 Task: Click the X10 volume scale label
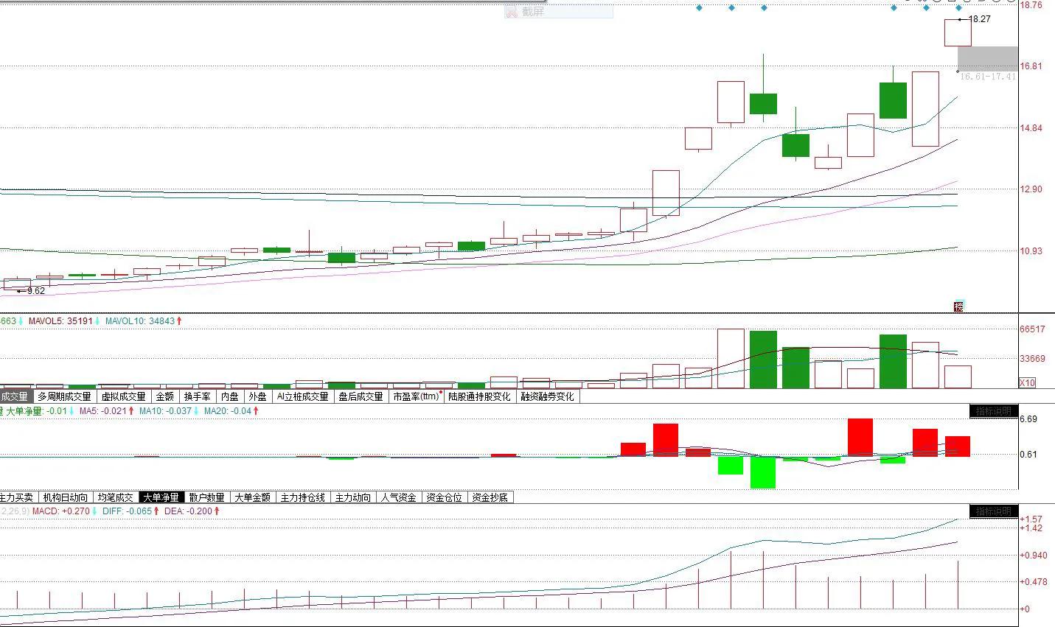(1027, 382)
